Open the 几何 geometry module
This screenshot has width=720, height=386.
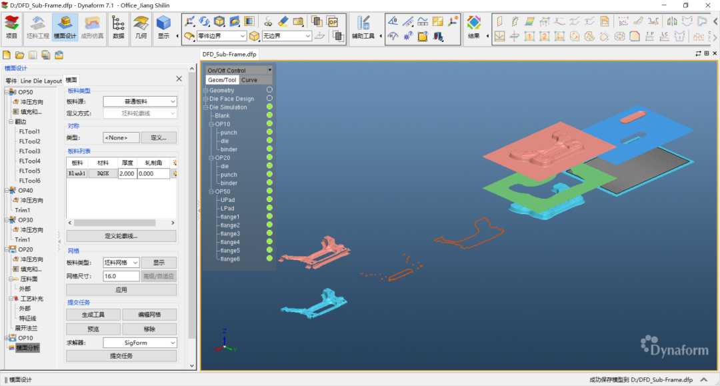click(x=141, y=27)
